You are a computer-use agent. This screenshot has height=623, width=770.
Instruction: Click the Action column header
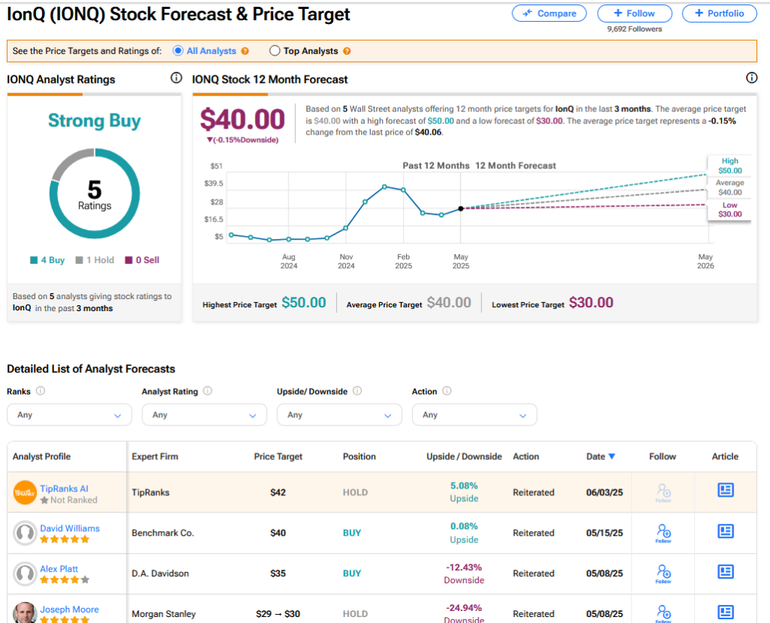(x=526, y=457)
